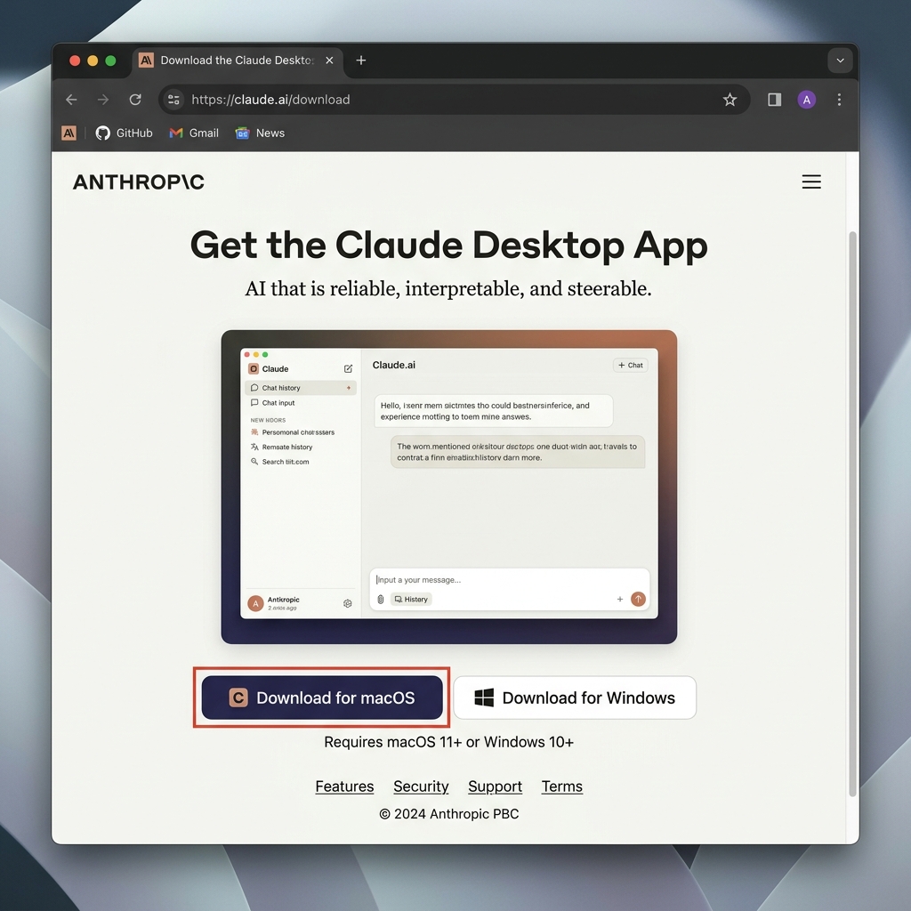
Task: Open the GitHub bookmark
Action: click(x=125, y=133)
